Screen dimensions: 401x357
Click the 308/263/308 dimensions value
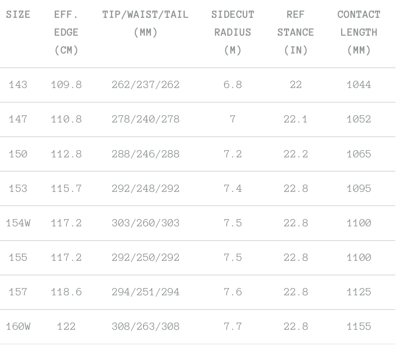pos(145,327)
